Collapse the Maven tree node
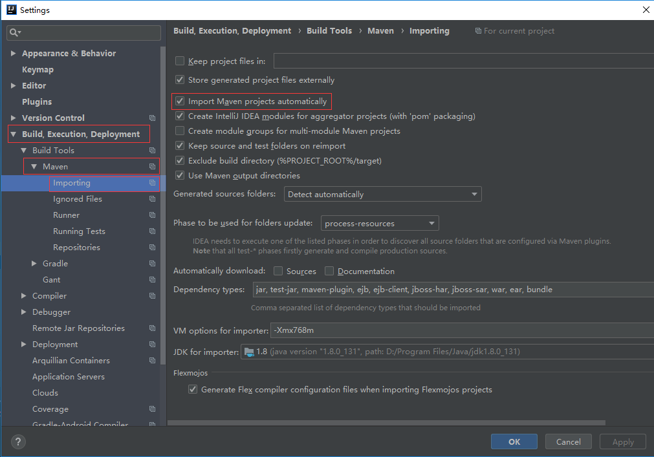 click(x=34, y=167)
